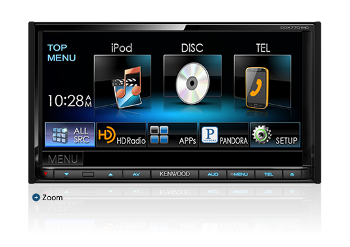The width and height of the screenshot is (350, 247).
Task: Tap the ALL SRC button
Action: pyautogui.click(x=70, y=135)
